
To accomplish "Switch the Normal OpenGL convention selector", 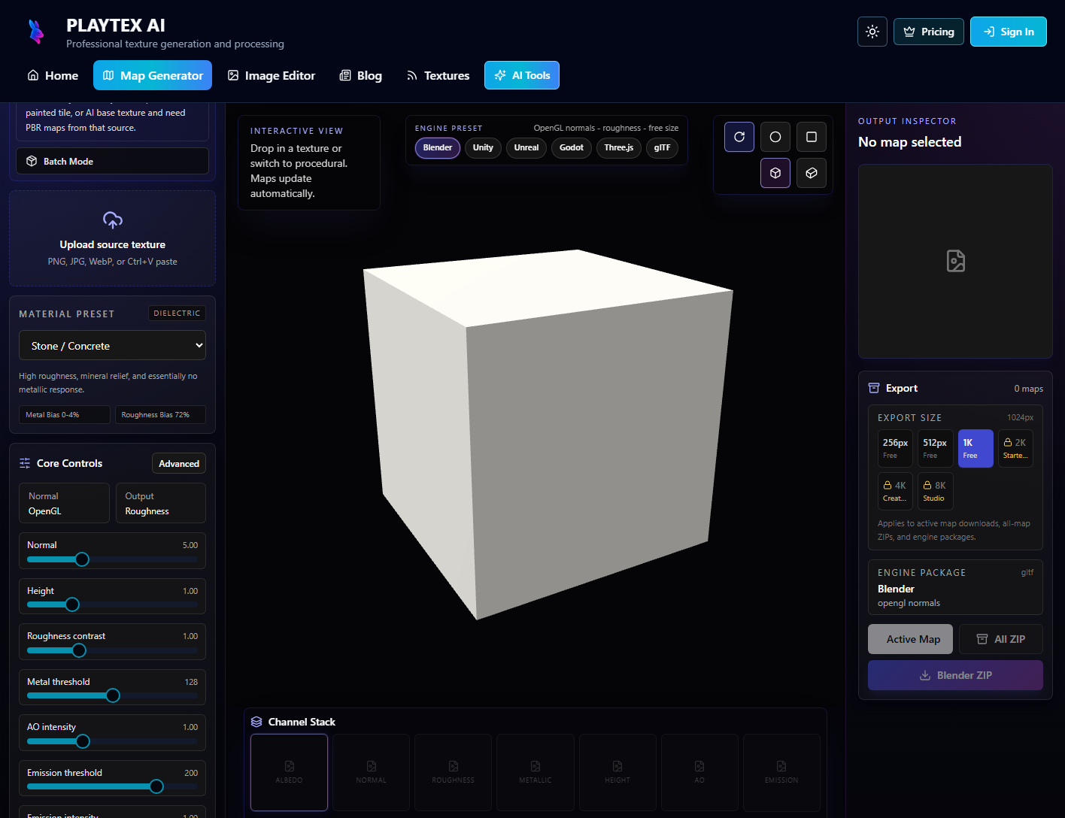I will click(64, 503).
